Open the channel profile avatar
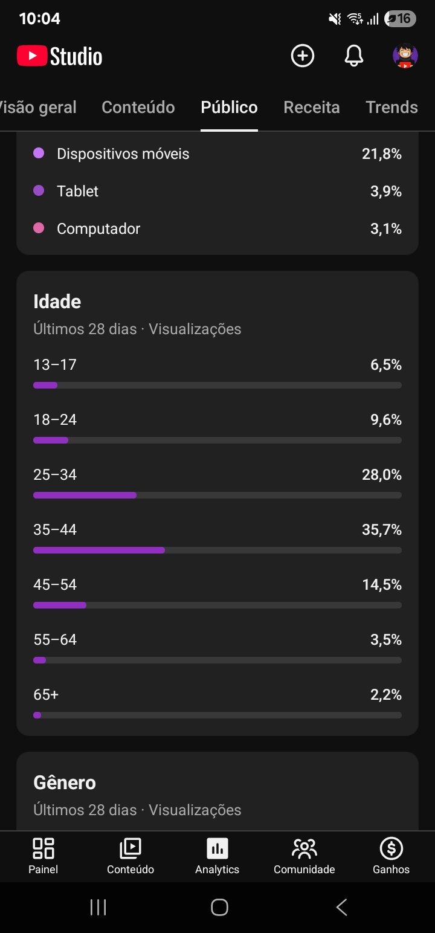The image size is (435, 933). point(405,56)
